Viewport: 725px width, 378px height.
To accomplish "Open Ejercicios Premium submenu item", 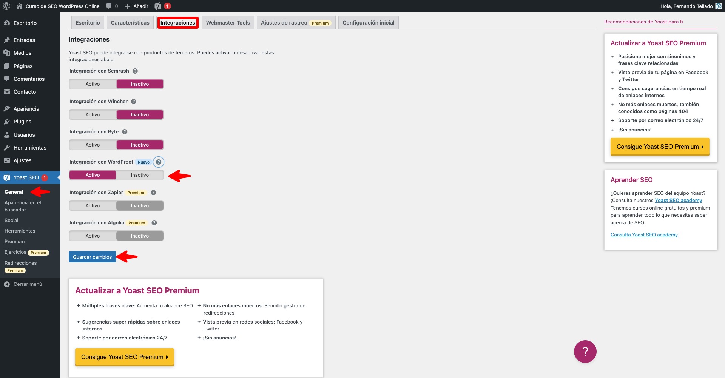I will [27, 252].
